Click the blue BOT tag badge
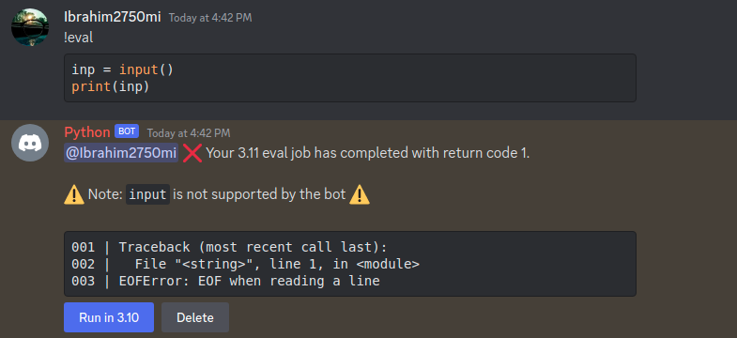This screenshot has width=737, height=338. [127, 131]
